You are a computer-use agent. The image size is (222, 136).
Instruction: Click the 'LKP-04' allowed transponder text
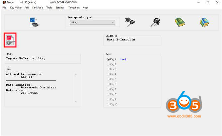(26, 77)
